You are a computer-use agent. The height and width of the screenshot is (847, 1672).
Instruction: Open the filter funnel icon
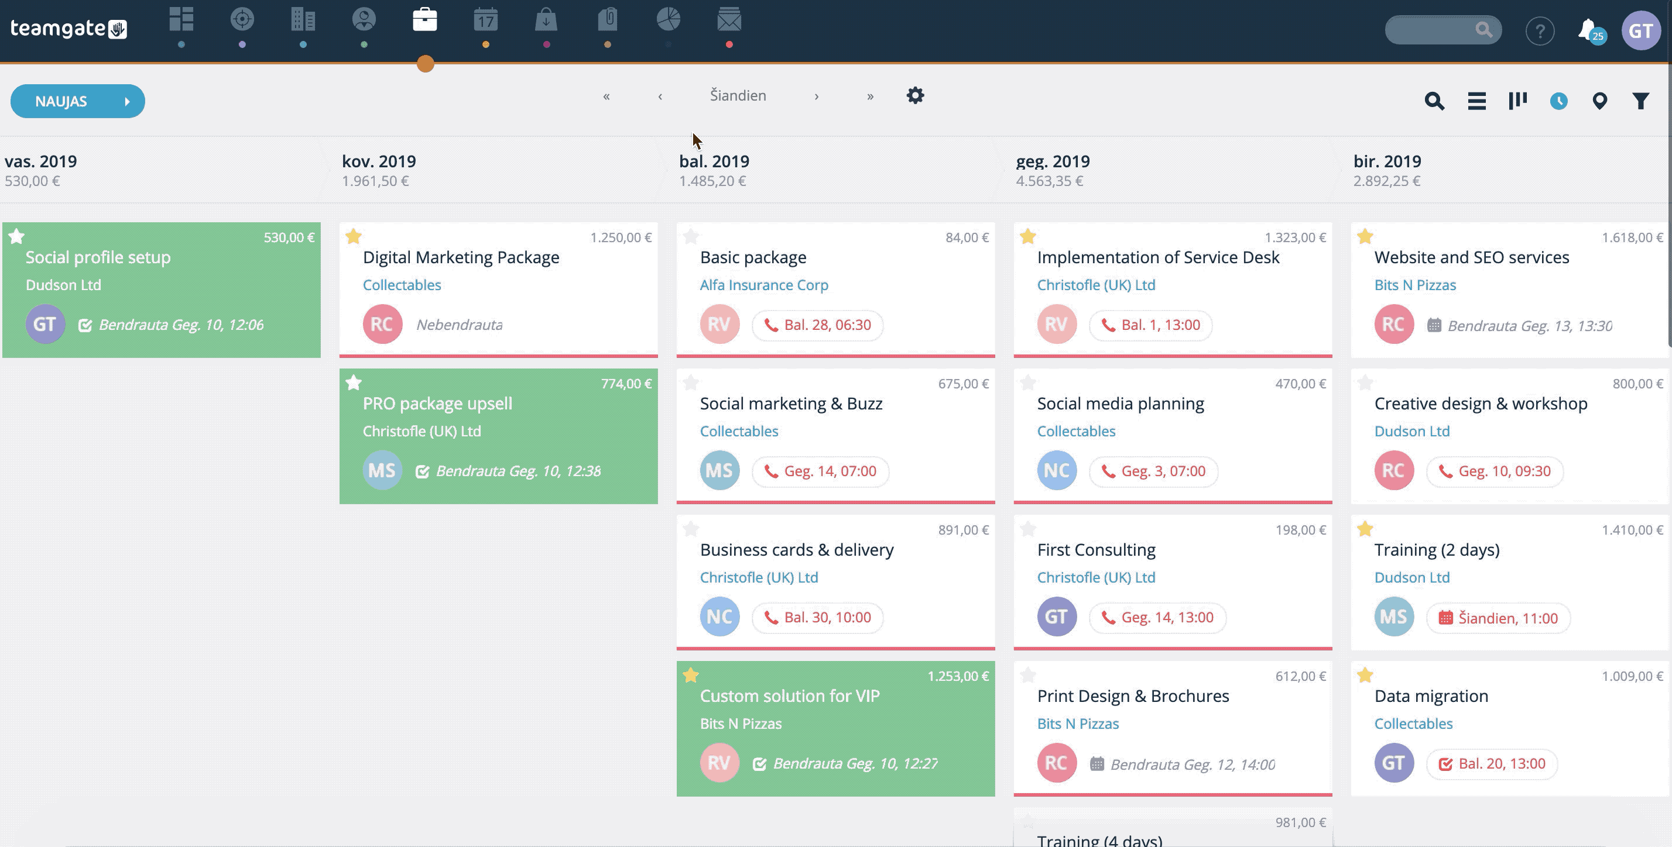(x=1641, y=101)
